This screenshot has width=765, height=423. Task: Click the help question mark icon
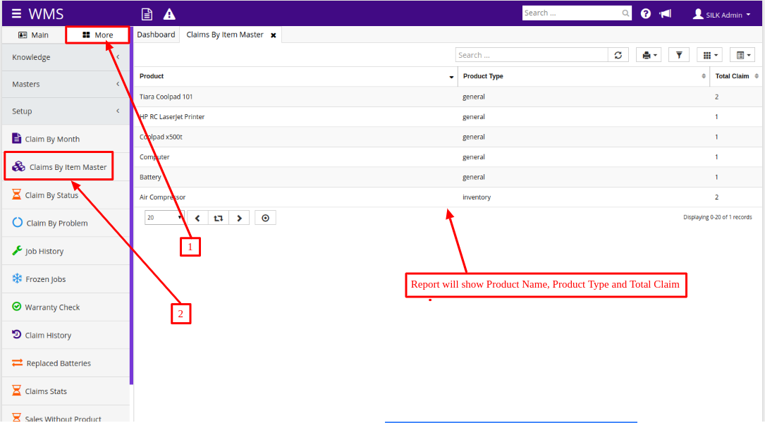click(645, 13)
